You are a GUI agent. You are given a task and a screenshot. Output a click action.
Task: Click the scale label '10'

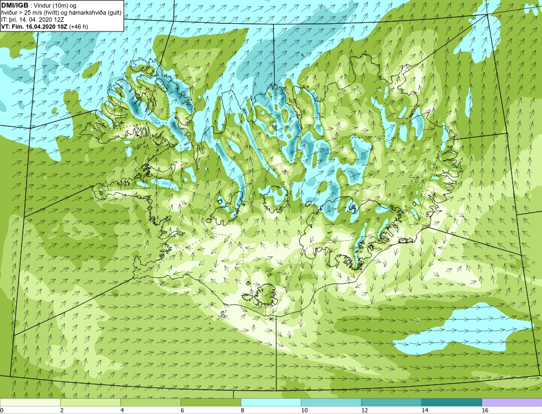point(304,410)
